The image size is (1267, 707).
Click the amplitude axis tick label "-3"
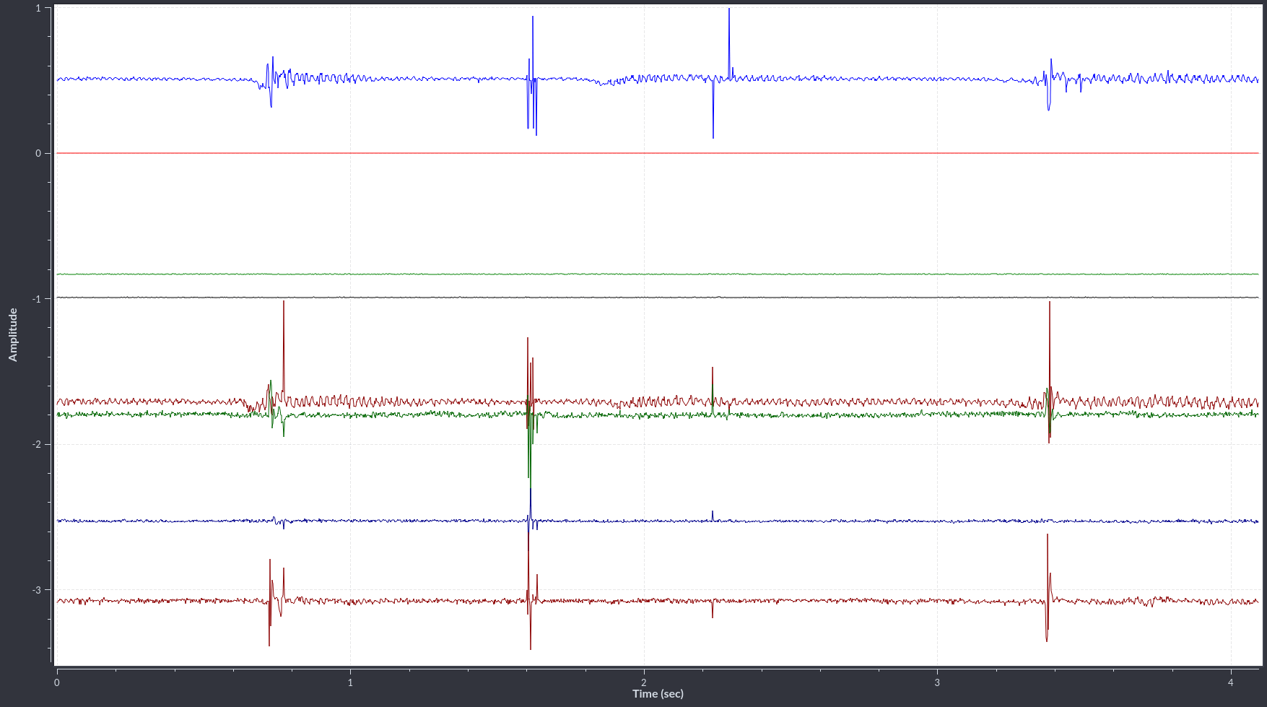pos(37,590)
